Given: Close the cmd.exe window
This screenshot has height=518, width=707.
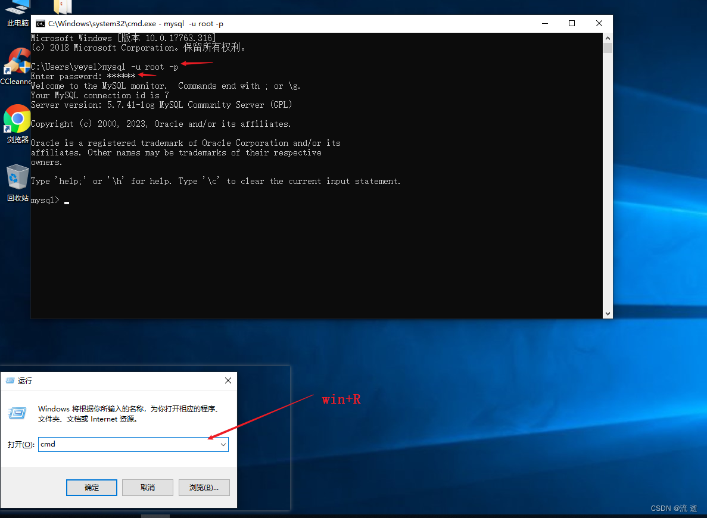Looking at the screenshot, I should pyautogui.click(x=599, y=23).
